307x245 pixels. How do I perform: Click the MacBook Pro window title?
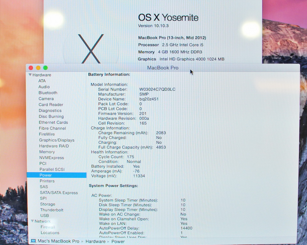(x=163, y=68)
